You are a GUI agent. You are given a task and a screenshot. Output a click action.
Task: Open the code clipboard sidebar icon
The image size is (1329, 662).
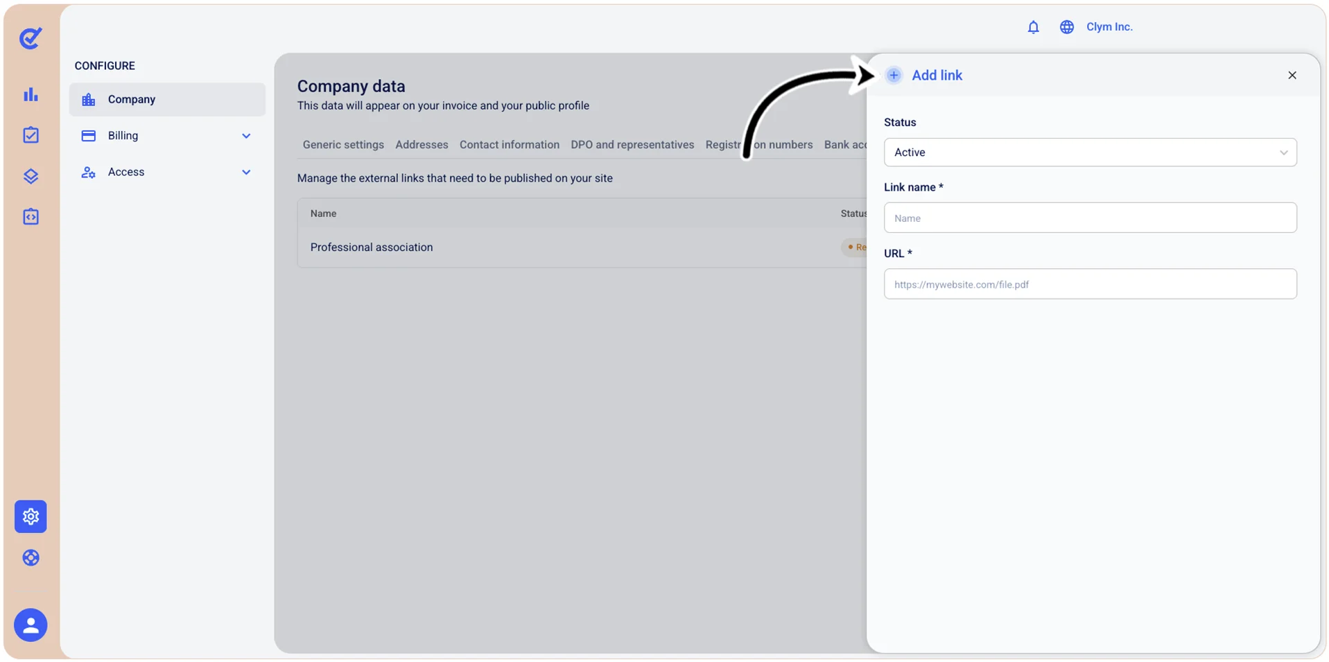[x=31, y=216]
